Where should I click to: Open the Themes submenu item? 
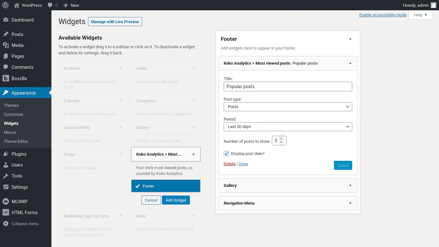11,105
